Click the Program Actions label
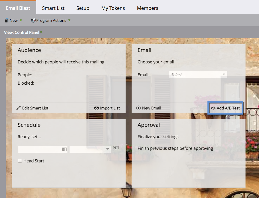The height and width of the screenshot is (198, 259). tap(51, 20)
